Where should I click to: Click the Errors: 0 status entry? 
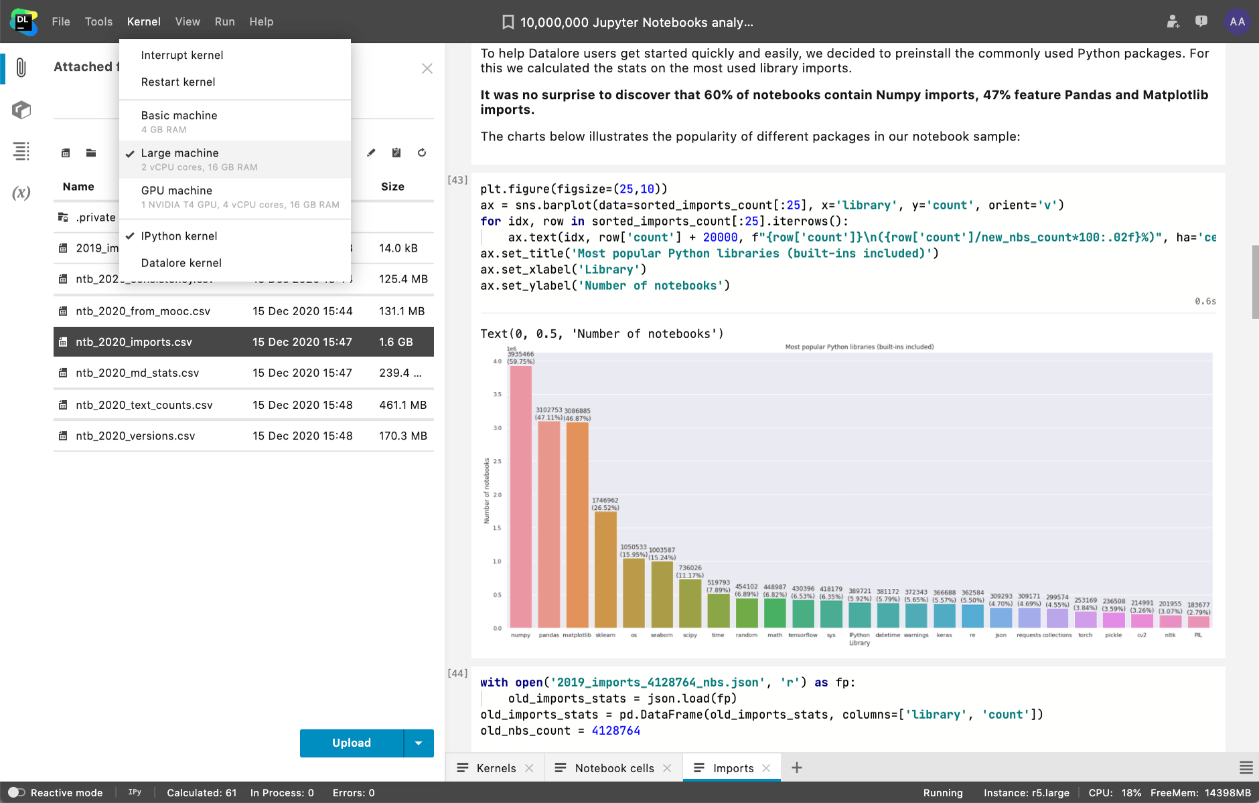coord(354,792)
